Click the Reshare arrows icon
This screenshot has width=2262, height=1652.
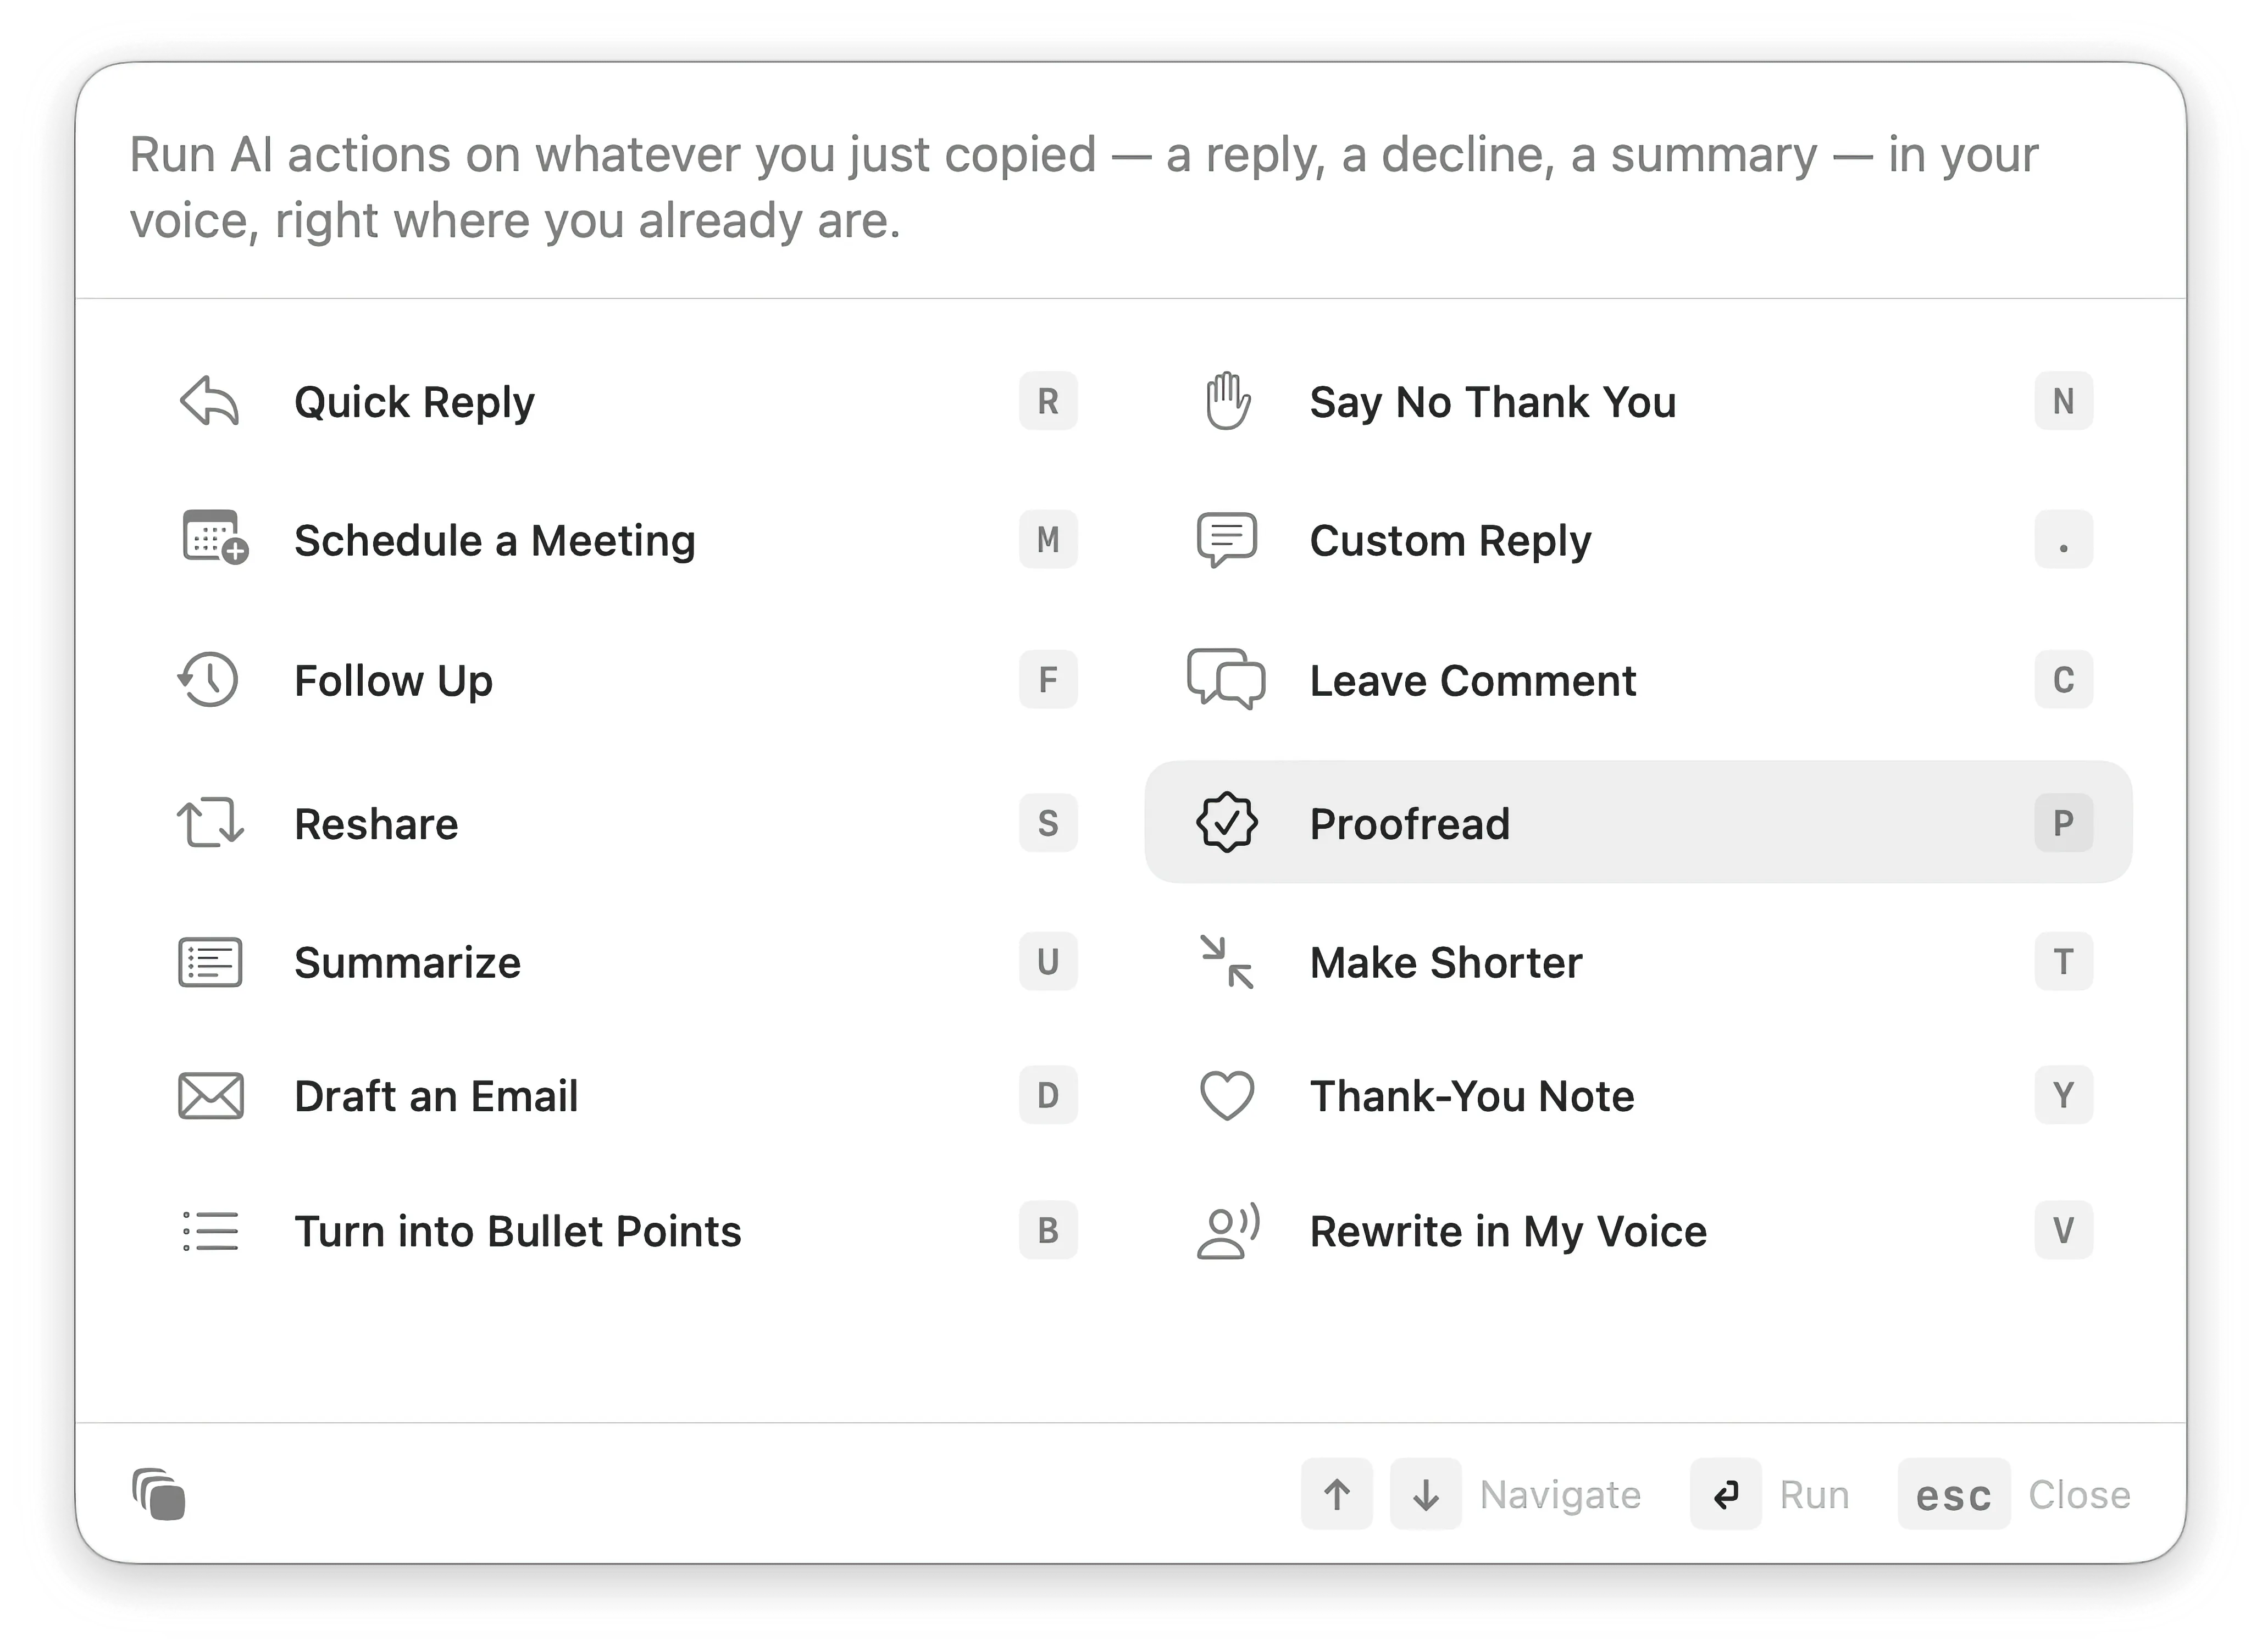tap(210, 823)
